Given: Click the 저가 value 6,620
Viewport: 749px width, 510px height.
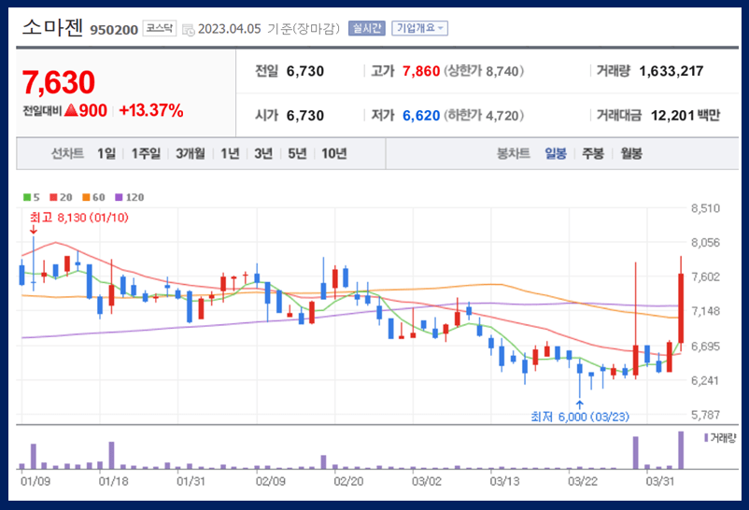Looking at the screenshot, I should click(421, 116).
